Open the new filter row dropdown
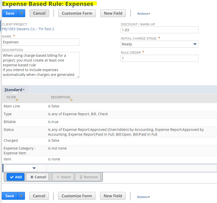 click(x=21, y=168)
